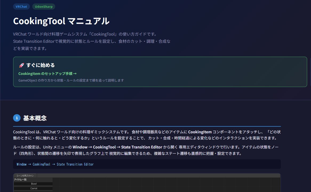
Task: Select the VRChat badge
Action: tap(21, 6)
